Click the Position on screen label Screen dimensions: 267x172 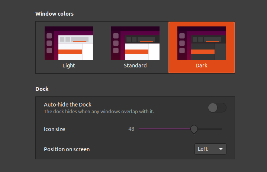coord(67,149)
